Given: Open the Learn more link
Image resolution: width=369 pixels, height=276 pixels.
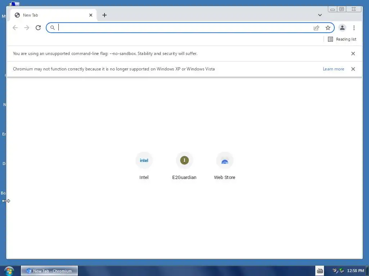Looking at the screenshot, I should [x=333, y=69].
